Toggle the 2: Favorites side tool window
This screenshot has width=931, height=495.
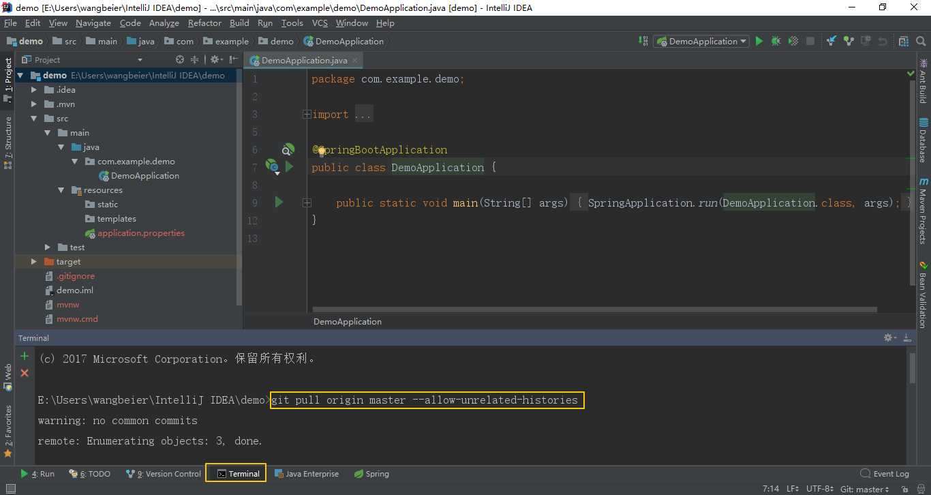[7, 431]
